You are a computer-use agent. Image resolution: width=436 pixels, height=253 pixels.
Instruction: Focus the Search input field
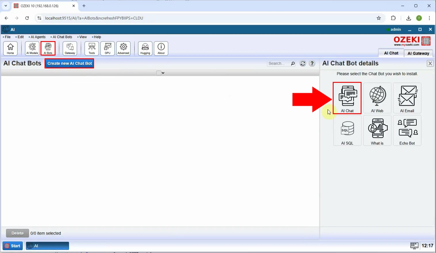coord(278,64)
